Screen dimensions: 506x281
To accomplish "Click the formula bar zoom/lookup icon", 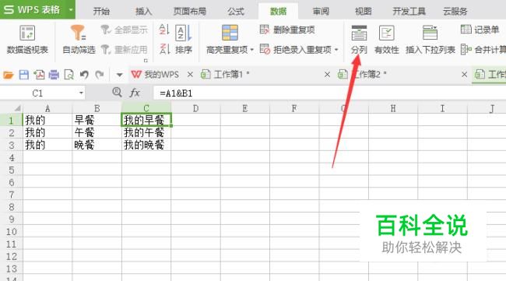I will (x=117, y=93).
